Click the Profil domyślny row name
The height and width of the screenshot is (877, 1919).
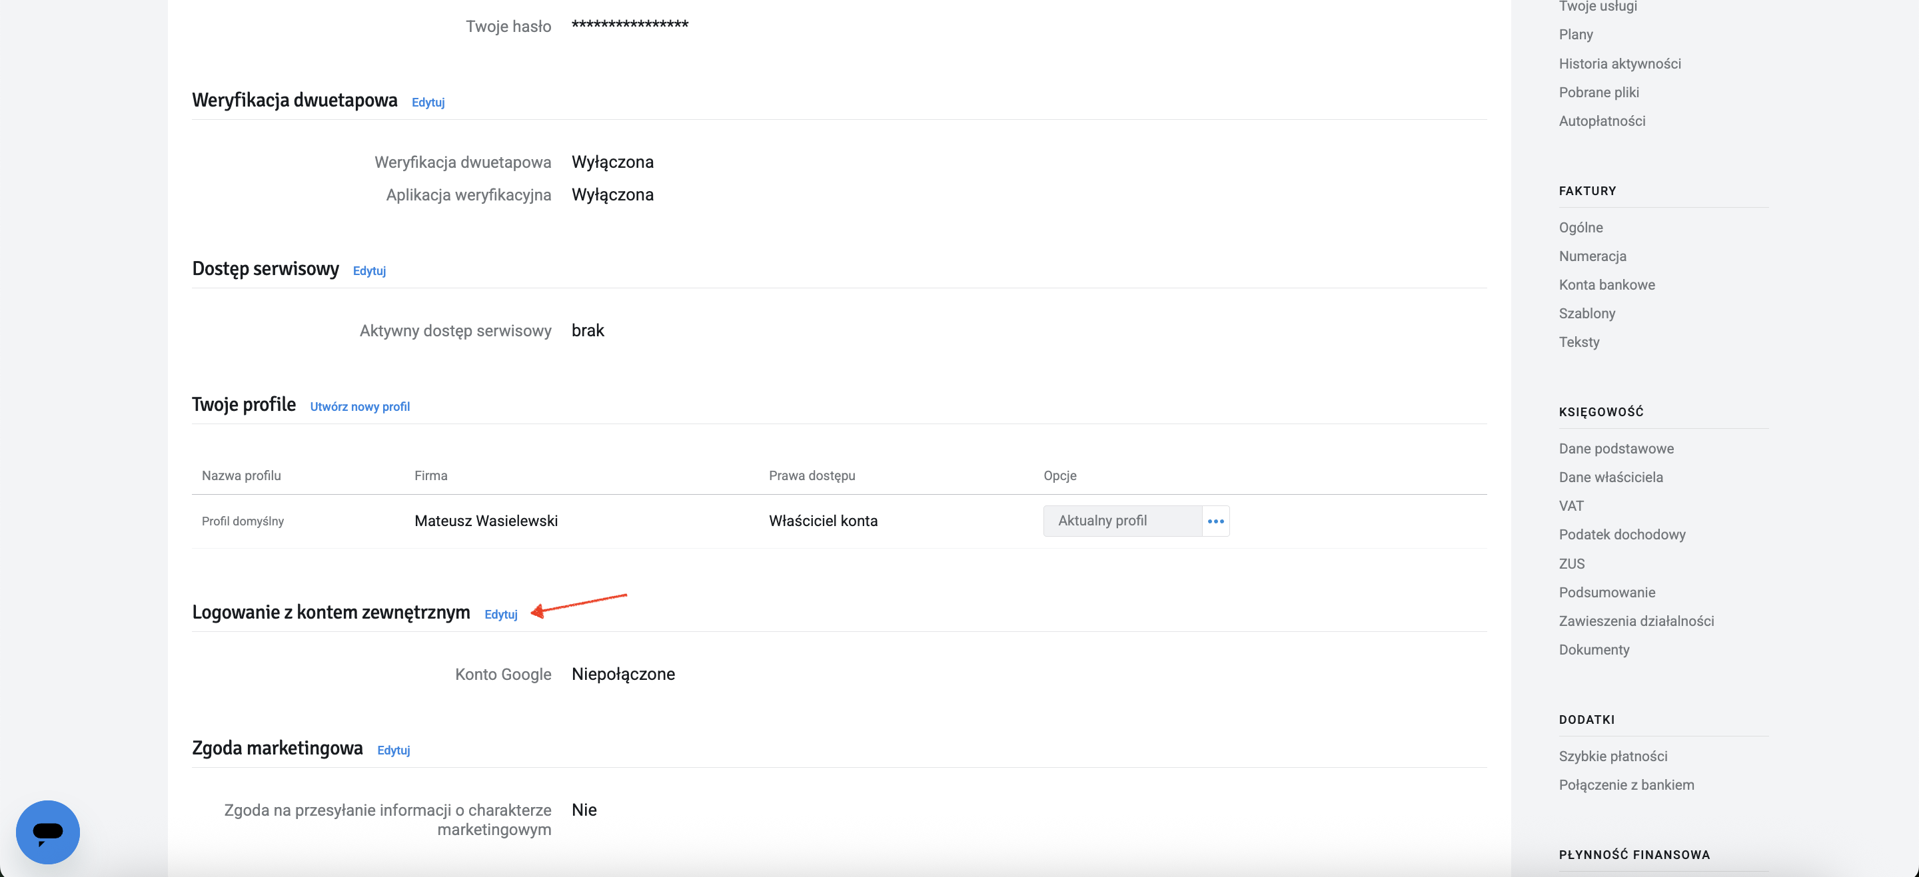(x=243, y=521)
